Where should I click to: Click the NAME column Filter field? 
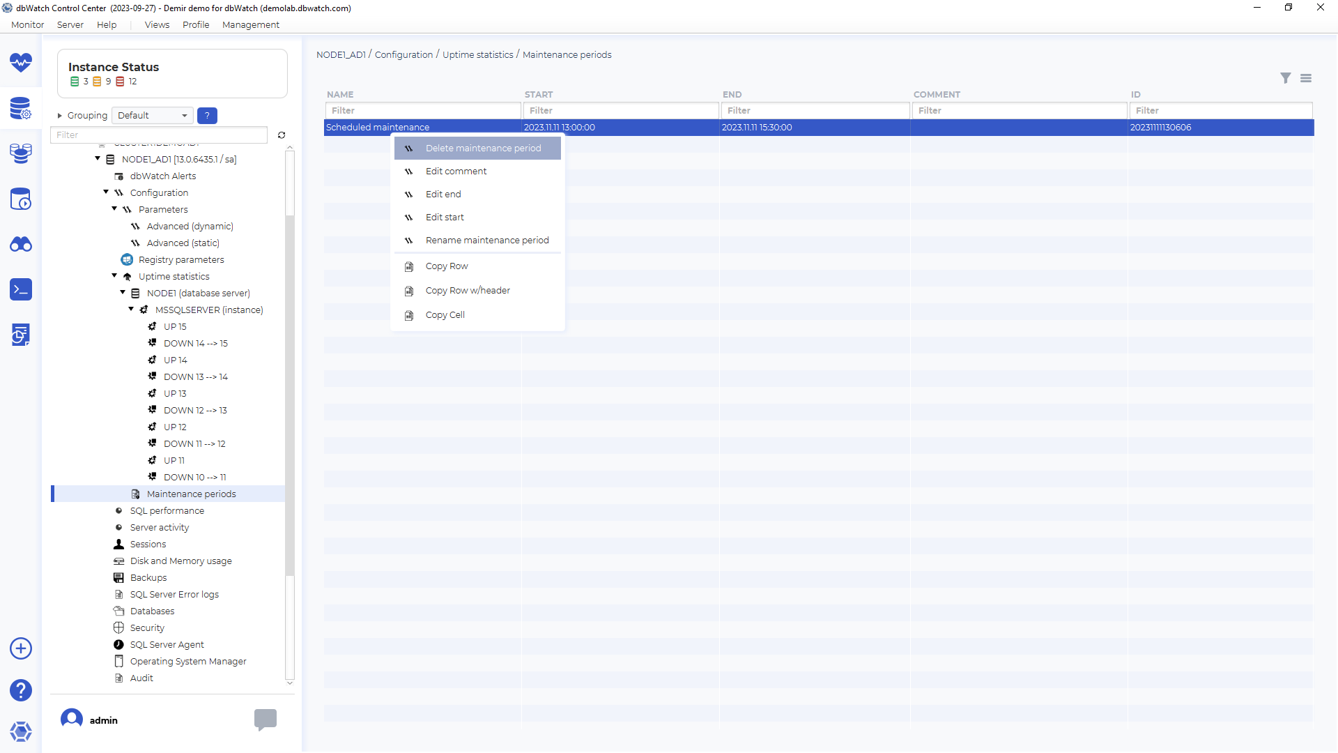(x=423, y=111)
